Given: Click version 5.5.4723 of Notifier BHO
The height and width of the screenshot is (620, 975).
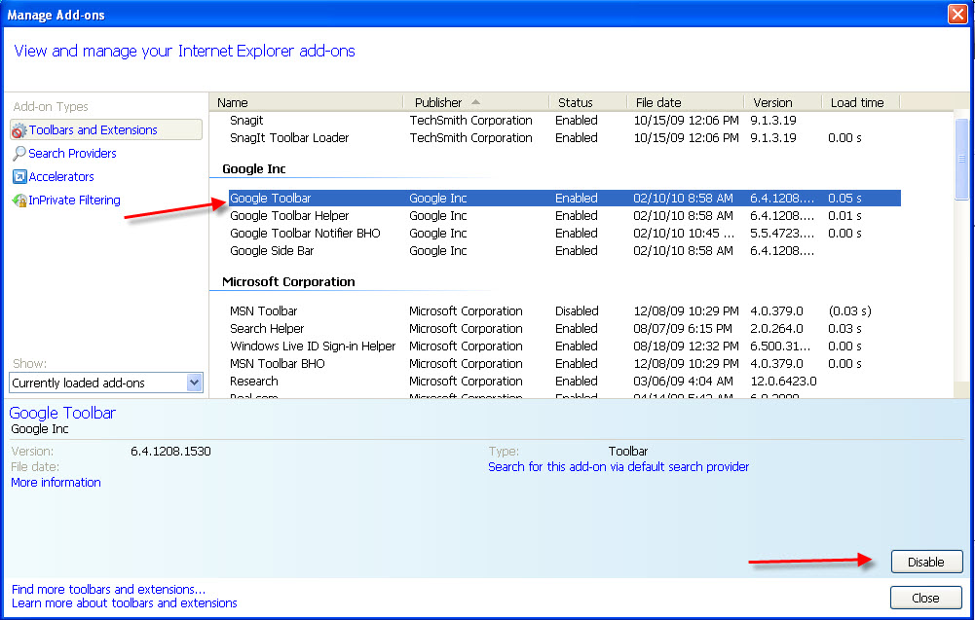Looking at the screenshot, I should point(781,233).
